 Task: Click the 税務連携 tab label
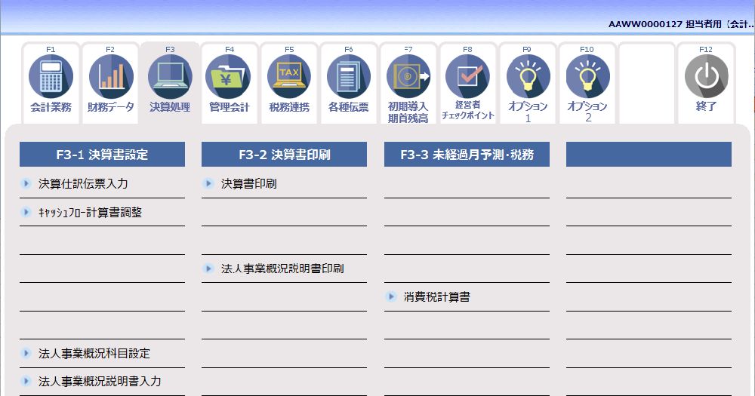tap(289, 107)
